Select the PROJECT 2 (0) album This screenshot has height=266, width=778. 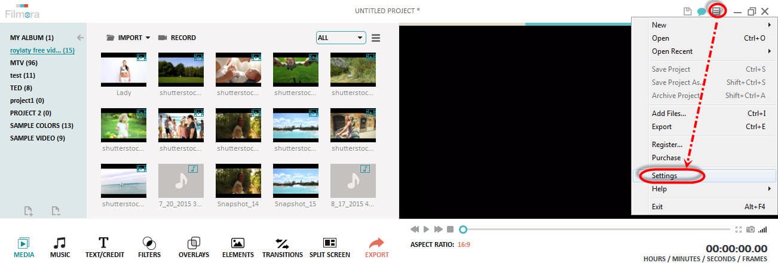[30, 113]
